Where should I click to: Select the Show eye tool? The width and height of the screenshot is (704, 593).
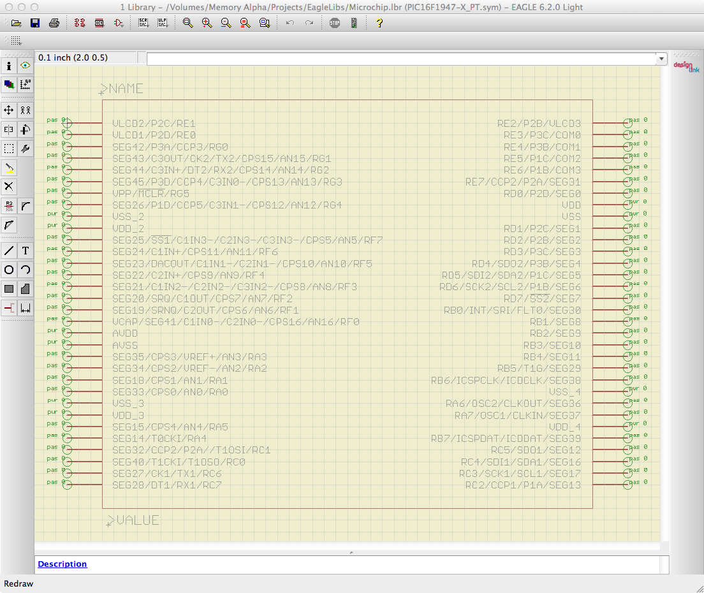tap(26, 66)
